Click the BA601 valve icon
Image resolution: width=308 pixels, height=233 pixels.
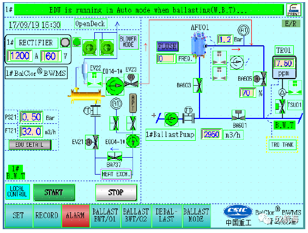click(238, 116)
